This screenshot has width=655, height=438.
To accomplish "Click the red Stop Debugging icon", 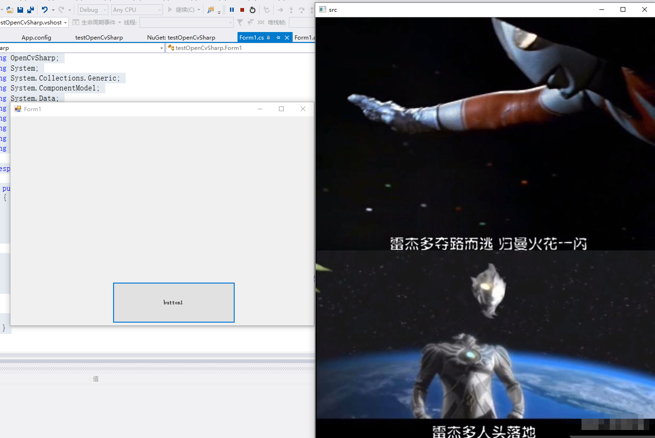I will pyautogui.click(x=242, y=9).
